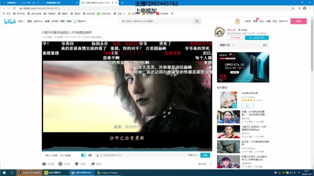Bookmark the page with the star icon

tap(293, 8)
